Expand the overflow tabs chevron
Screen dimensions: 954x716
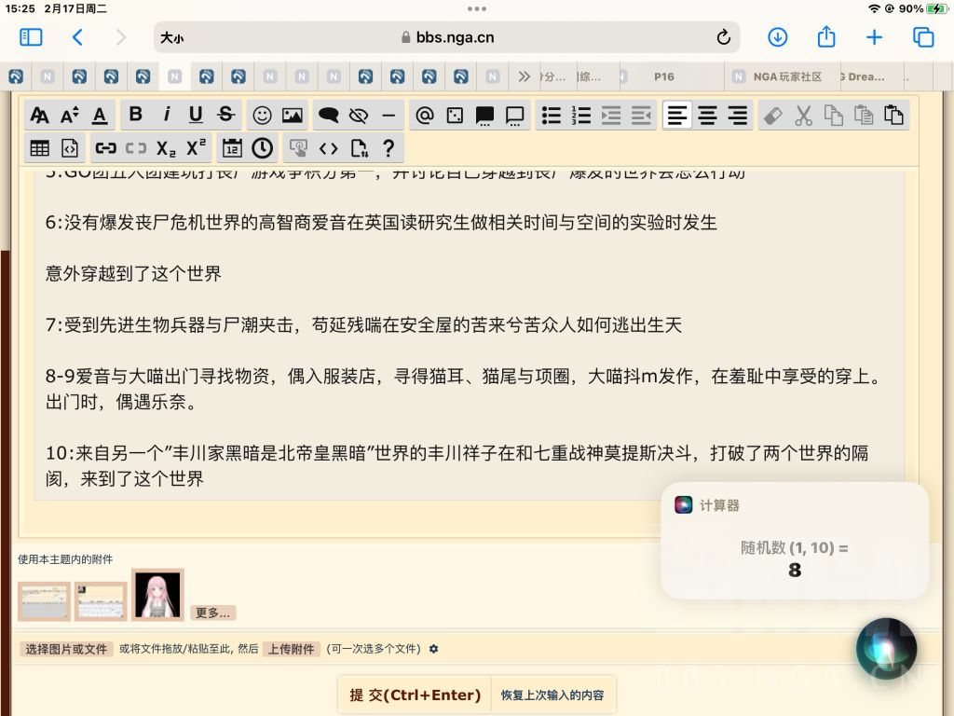point(524,76)
